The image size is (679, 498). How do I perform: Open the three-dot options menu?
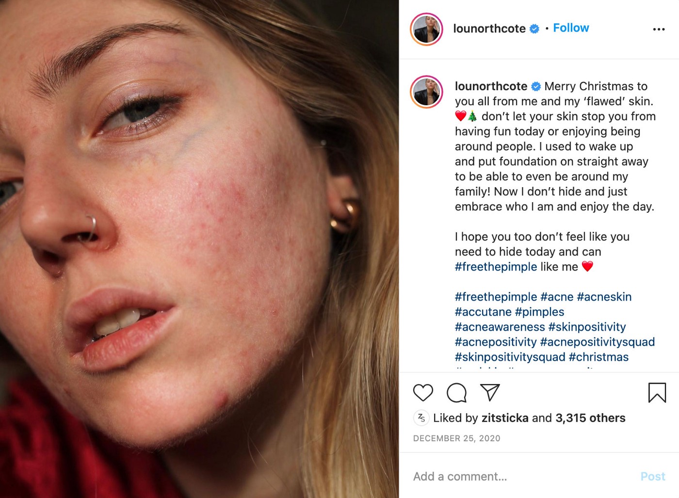click(x=659, y=29)
